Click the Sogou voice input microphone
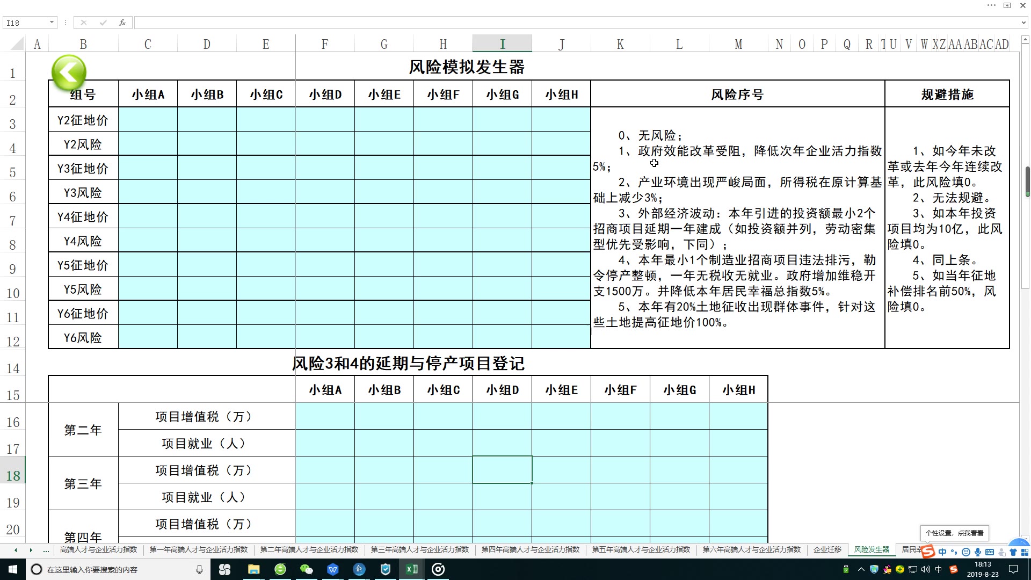 978,552
